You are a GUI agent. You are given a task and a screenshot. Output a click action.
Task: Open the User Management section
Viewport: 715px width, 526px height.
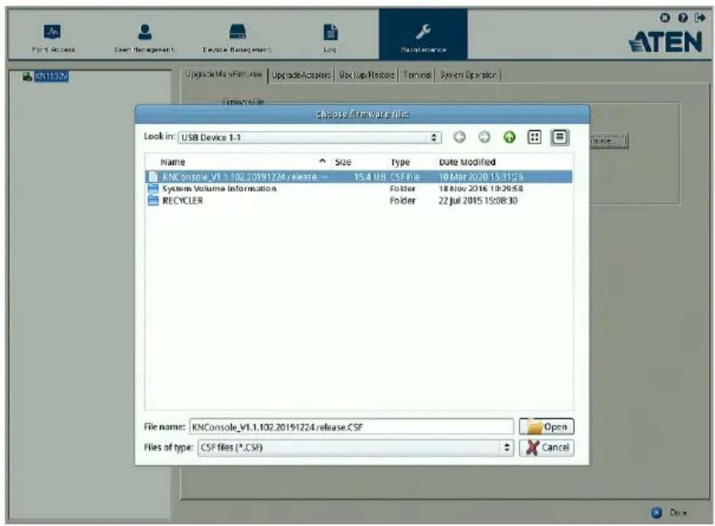click(x=145, y=37)
